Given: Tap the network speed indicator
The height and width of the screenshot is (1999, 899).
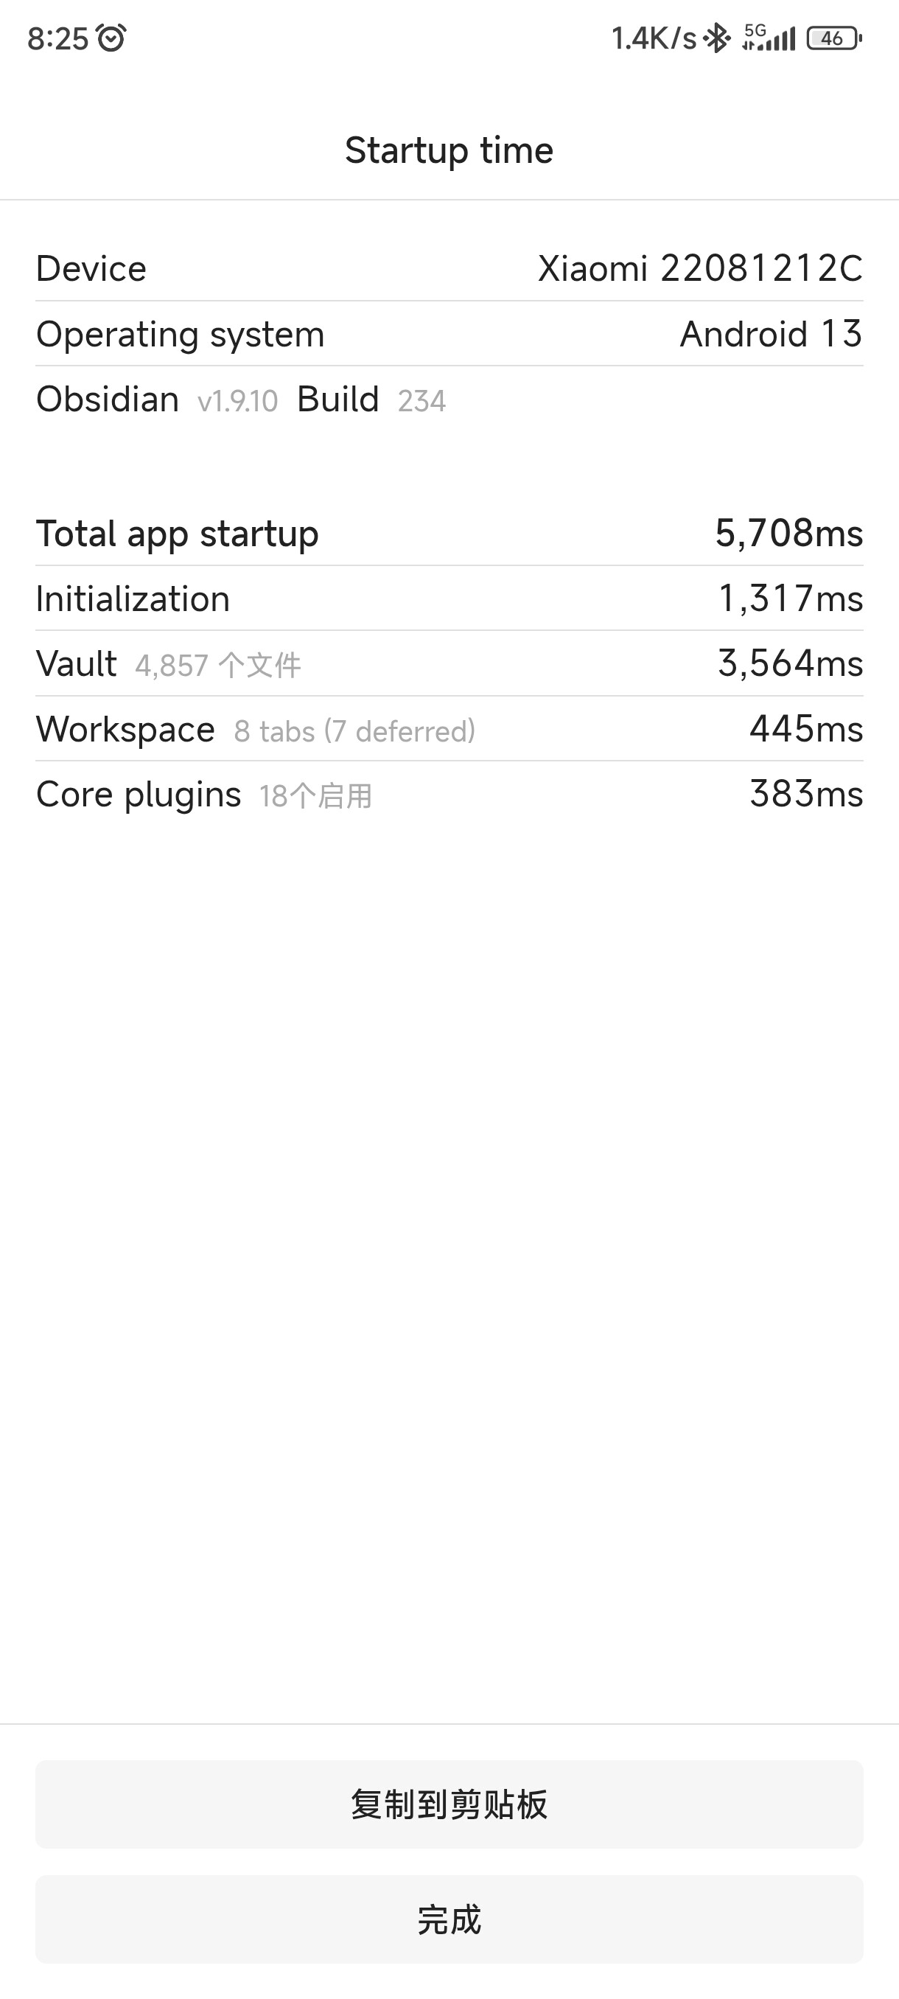Looking at the screenshot, I should (x=653, y=38).
